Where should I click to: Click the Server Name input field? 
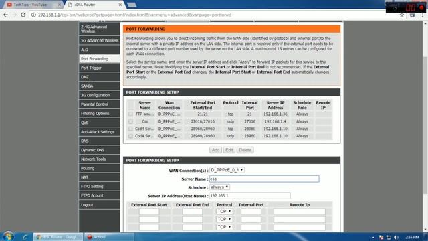264,179
